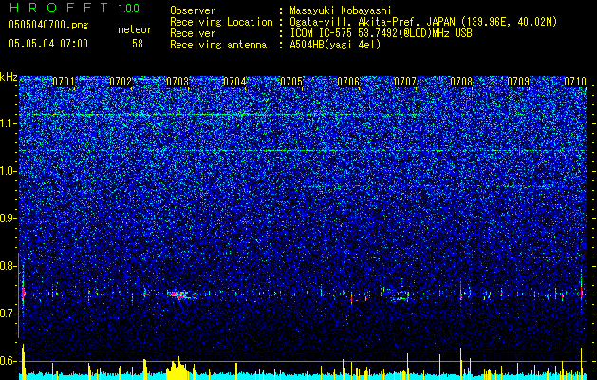Click the 0707 time marker
The image size is (597, 380).
tap(405, 82)
